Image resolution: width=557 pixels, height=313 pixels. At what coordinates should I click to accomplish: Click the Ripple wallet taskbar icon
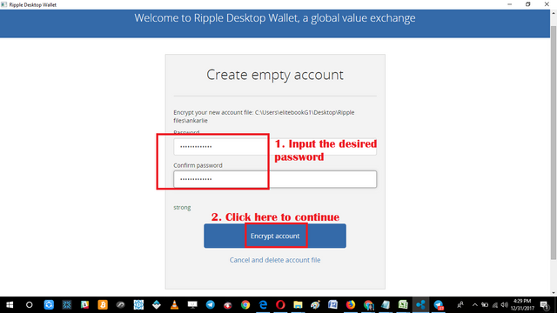click(x=420, y=305)
